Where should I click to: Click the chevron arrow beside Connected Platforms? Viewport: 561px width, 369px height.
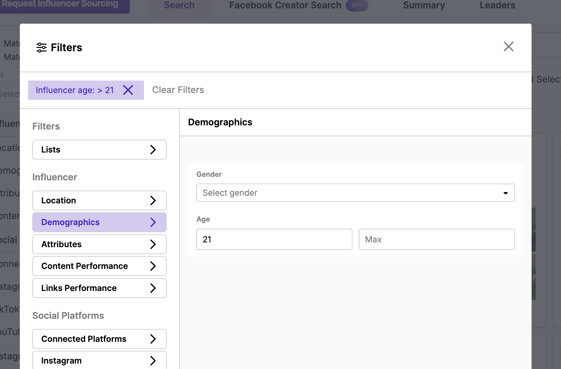point(153,339)
